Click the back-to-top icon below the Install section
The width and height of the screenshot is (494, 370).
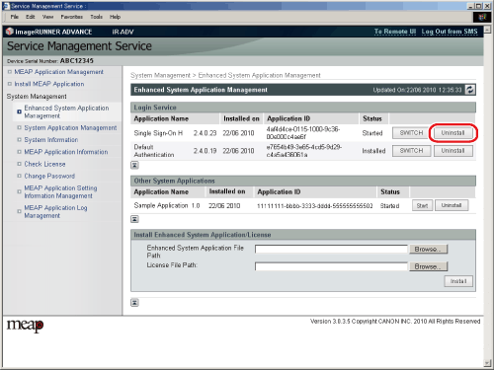[x=134, y=303]
